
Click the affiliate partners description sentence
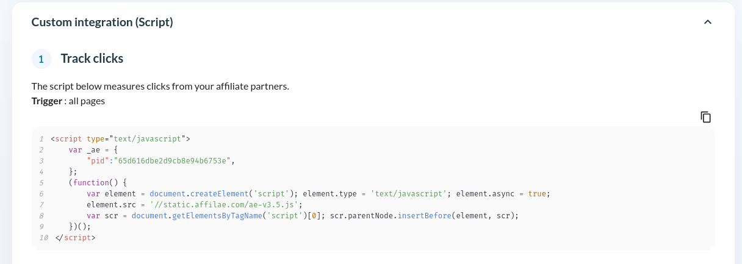[160, 86]
